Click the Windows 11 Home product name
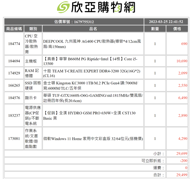This screenshot has width=193, height=179. point(93,139)
